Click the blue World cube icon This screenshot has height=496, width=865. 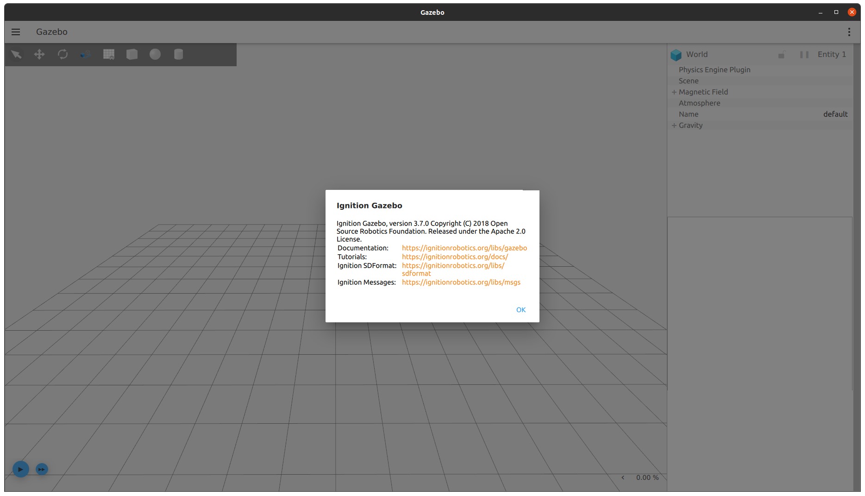[x=676, y=55]
